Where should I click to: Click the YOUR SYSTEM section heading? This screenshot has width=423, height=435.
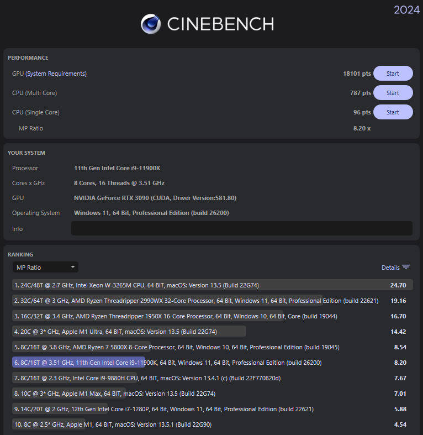coord(27,153)
